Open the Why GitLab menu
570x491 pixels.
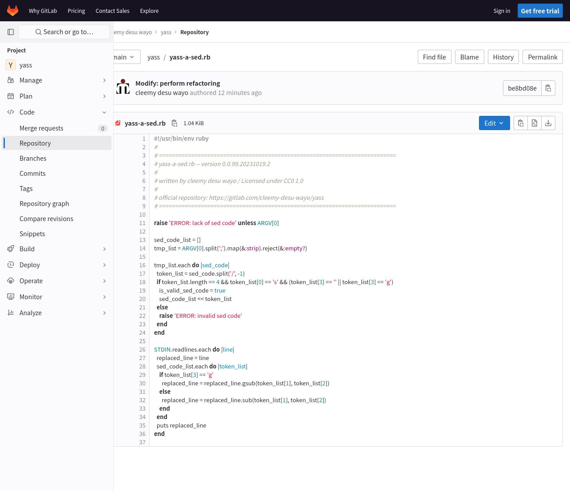tap(43, 11)
